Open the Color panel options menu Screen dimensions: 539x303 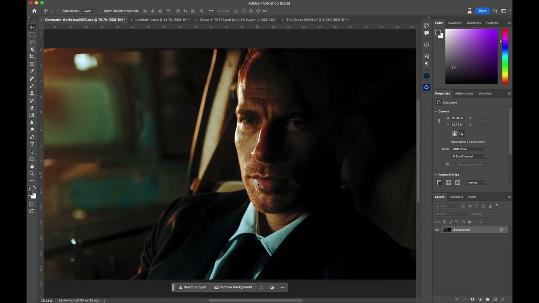(x=509, y=23)
